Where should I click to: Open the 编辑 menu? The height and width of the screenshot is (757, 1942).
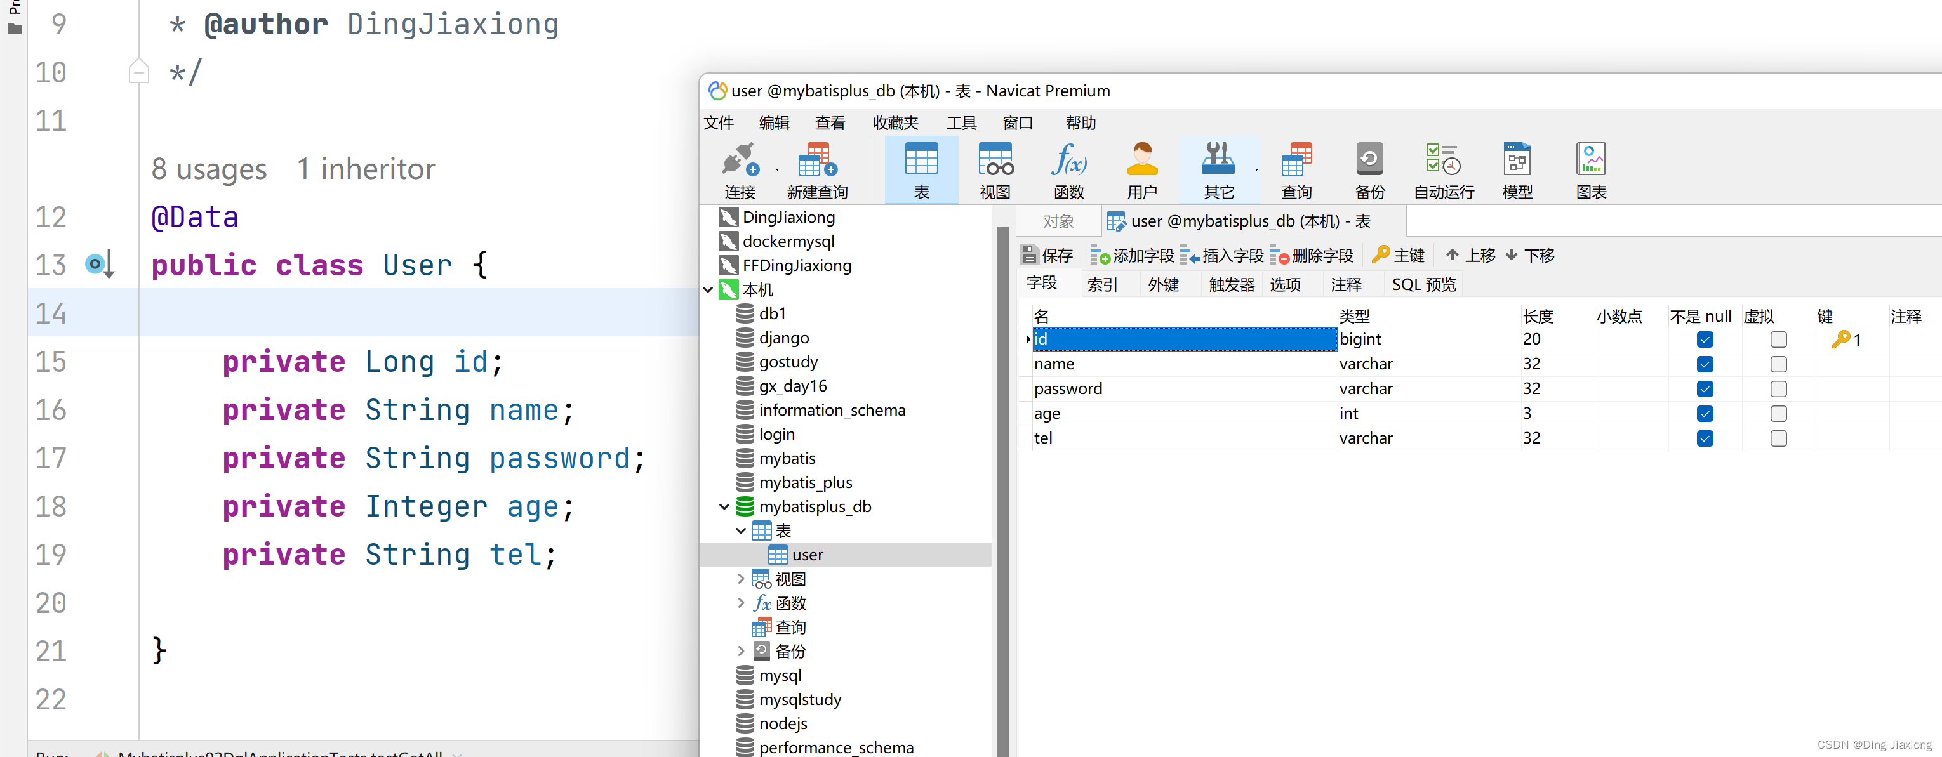coord(775,122)
